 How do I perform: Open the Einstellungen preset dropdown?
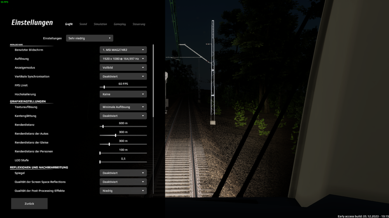pyautogui.click(x=89, y=38)
